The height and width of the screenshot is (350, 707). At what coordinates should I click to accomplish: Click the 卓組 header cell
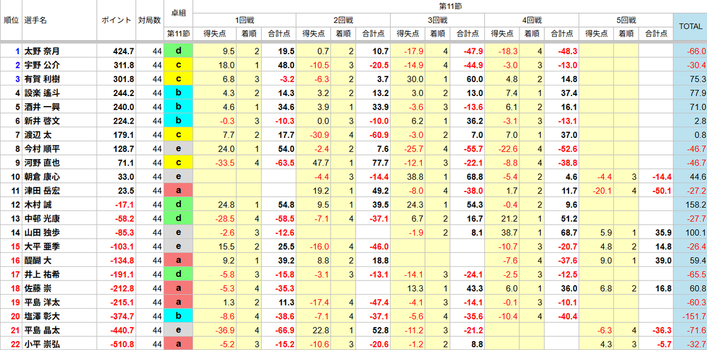coord(178,13)
